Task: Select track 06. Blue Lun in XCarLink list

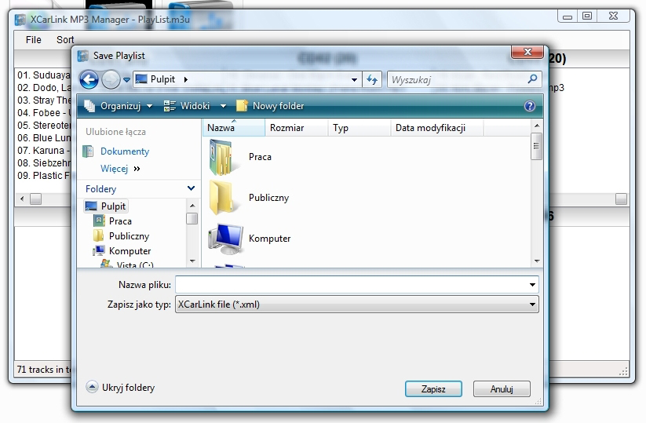Action: click(44, 138)
